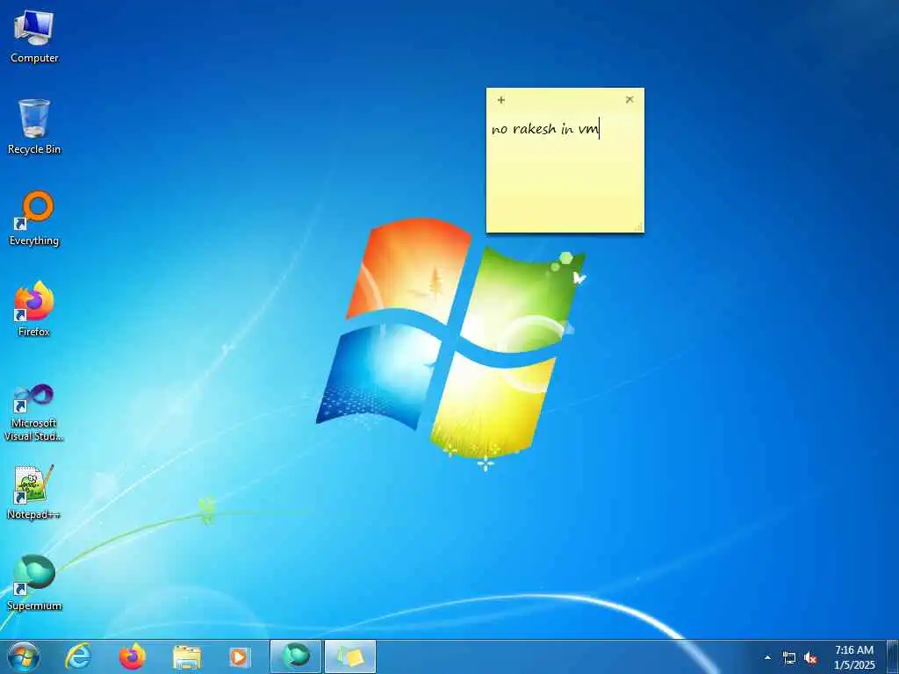Select the Notepad++ desktop shortcut
Viewport: 899px width, 674px height.
coord(34,492)
